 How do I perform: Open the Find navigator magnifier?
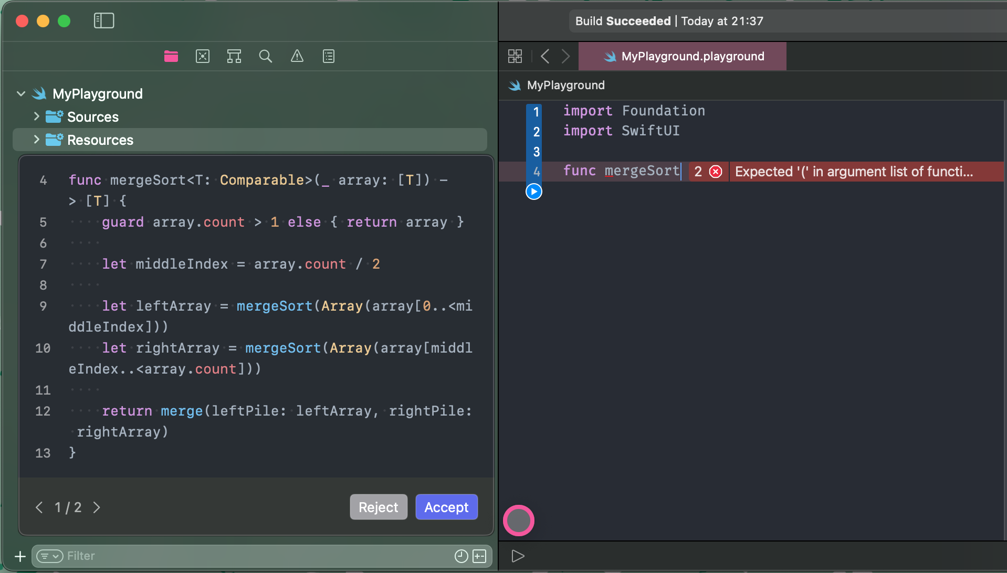click(x=266, y=56)
